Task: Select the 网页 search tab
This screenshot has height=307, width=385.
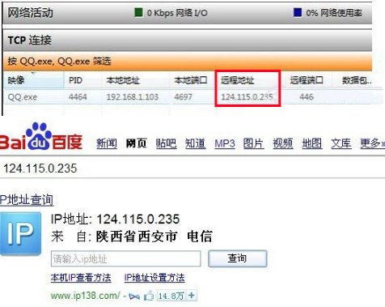Action: coord(136,143)
